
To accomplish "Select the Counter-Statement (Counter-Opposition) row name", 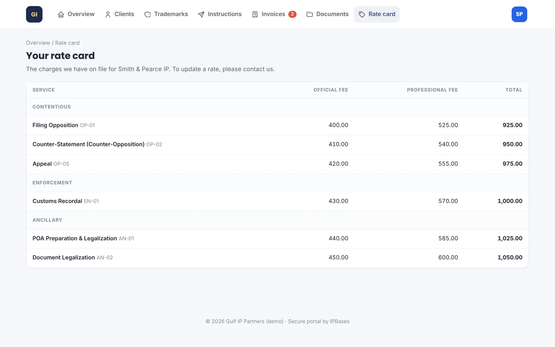I will tap(88, 144).
